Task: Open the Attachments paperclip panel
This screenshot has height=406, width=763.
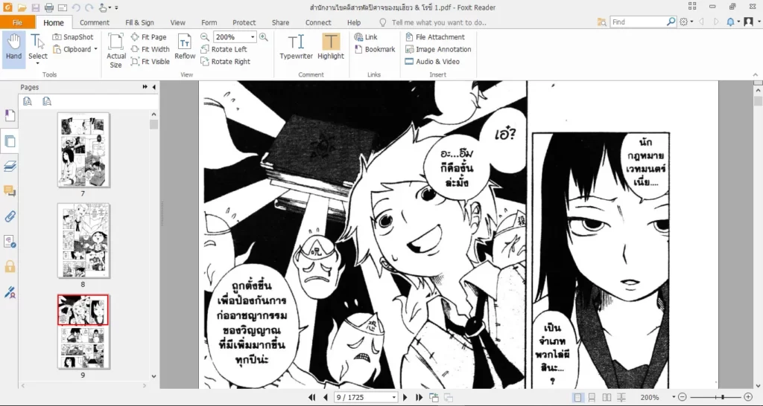Action: (x=10, y=216)
